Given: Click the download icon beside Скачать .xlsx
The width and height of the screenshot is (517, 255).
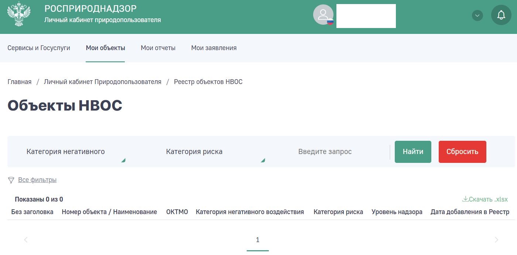Looking at the screenshot, I should click(465, 199).
